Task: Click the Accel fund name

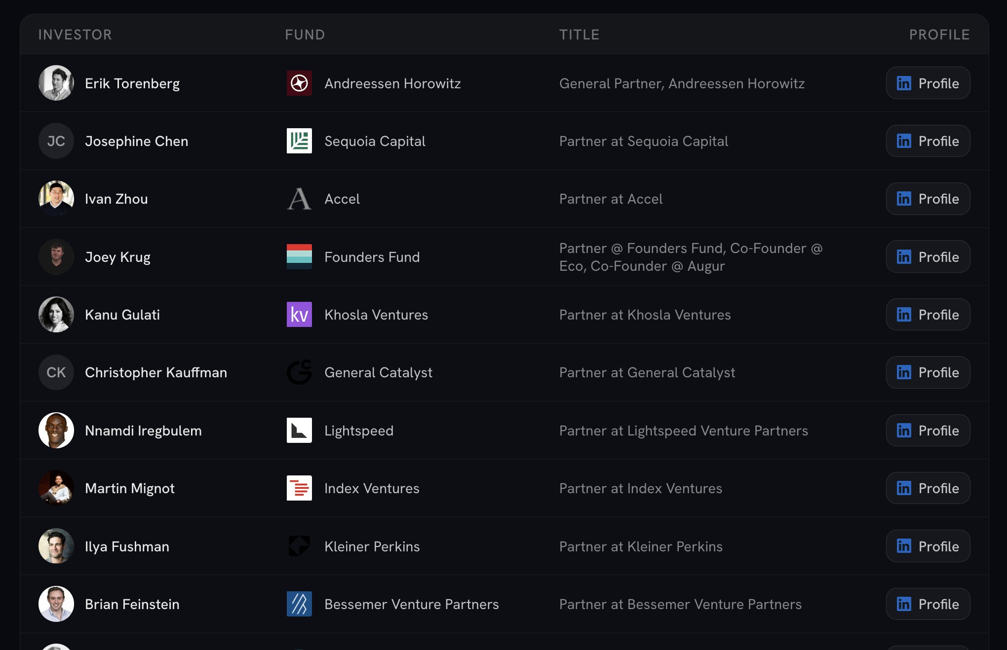Action: (x=342, y=199)
